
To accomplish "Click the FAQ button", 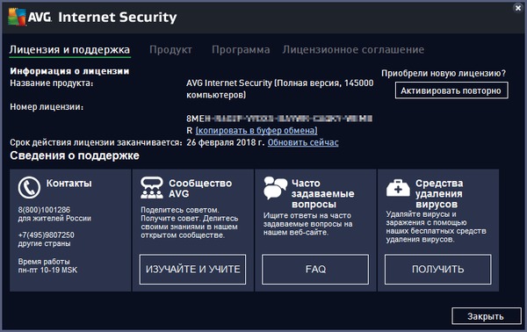I will (315, 270).
